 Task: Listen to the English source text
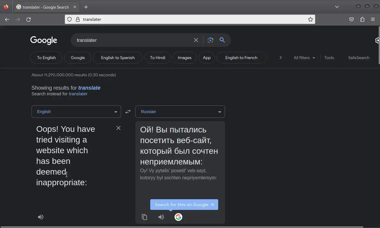[x=41, y=217]
